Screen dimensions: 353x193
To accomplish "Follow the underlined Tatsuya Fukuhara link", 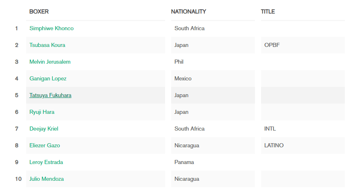I will pos(50,95).
